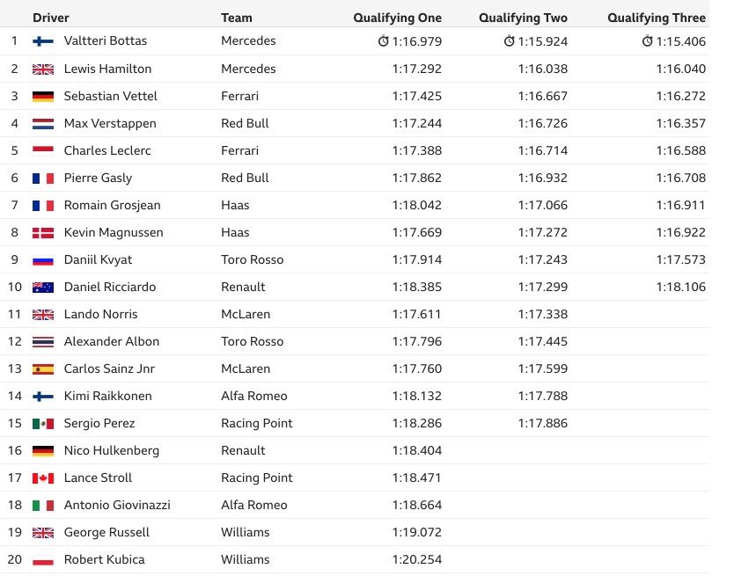Viewport: 734px width, 576px height.
Task: Click the Qualifying Two column header
Action: click(523, 18)
